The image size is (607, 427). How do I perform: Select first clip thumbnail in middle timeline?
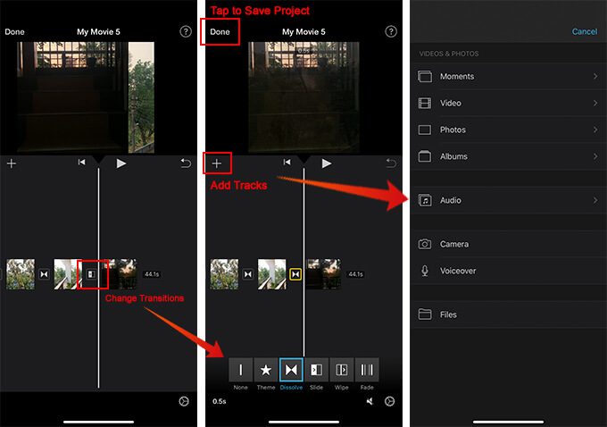click(225, 274)
